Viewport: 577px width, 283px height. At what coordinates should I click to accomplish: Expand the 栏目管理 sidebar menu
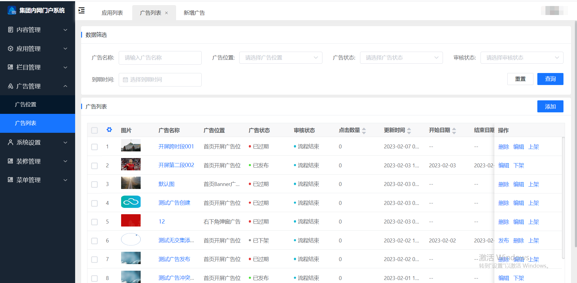tap(38, 67)
